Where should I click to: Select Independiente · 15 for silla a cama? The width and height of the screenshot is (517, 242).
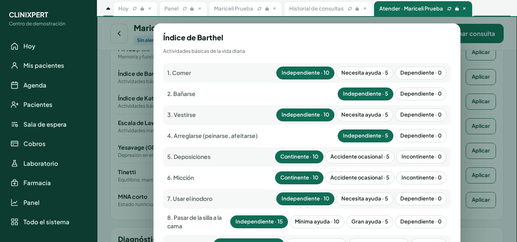pos(259,222)
